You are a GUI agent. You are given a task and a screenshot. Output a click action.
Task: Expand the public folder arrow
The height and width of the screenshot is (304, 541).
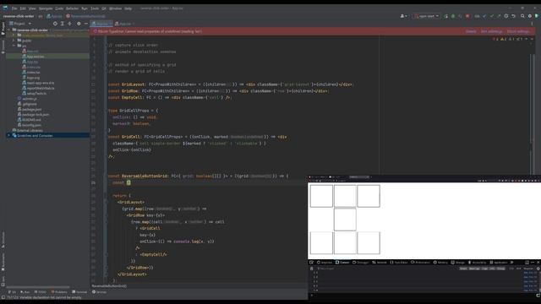(14, 41)
